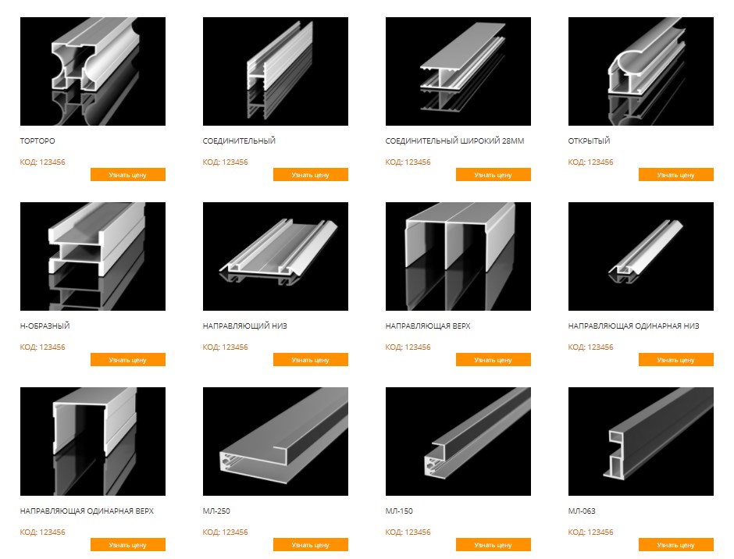Open the НАПРАВЛЯЮЩАЯ ОДИНАРНАЯ НИЗ image
Viewport: 734px width, 559px height.
coord(641,256)
